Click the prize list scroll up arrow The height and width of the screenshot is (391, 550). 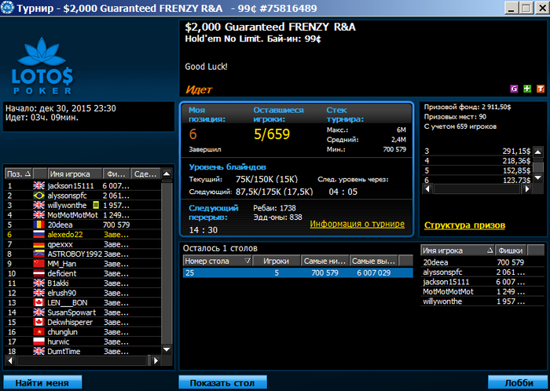point(538,152)
